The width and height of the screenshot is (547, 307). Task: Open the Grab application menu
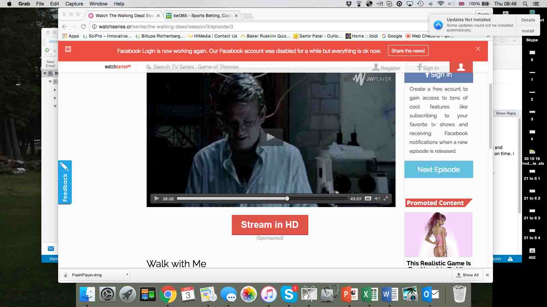click(24, 4)
